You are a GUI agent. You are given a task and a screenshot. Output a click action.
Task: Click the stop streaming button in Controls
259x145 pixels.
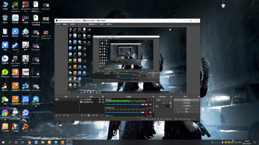click(186, 100)
